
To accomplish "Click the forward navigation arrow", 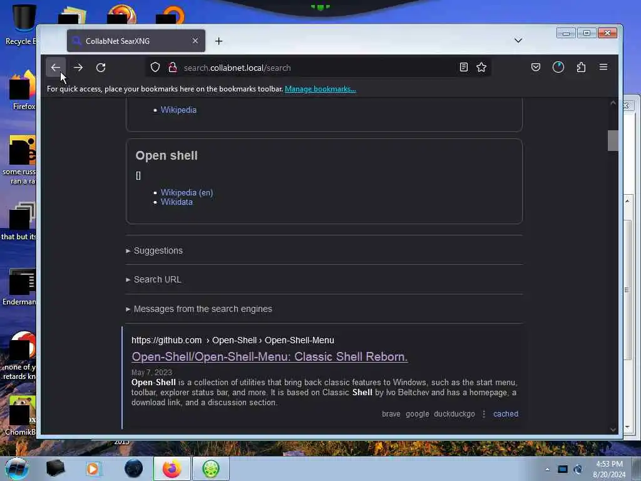I will (78, 68).
